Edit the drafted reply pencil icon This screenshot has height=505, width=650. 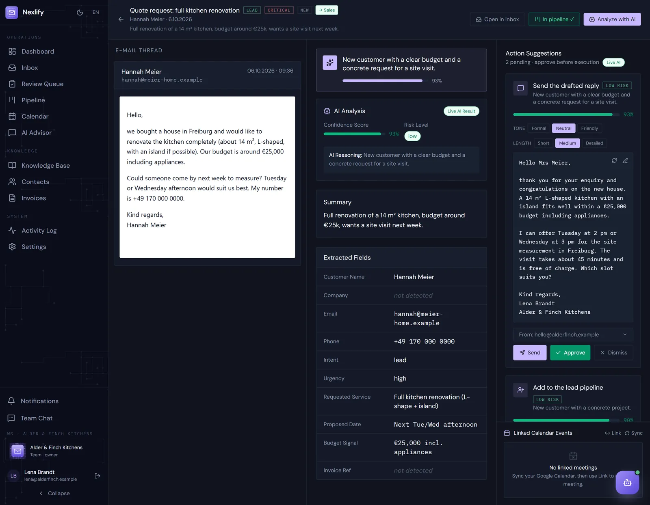coord(625,160)
